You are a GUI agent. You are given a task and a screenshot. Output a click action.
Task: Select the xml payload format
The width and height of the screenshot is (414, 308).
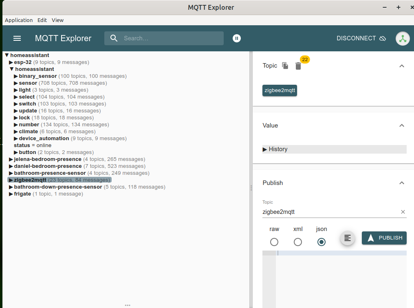[x=298, y=242]
